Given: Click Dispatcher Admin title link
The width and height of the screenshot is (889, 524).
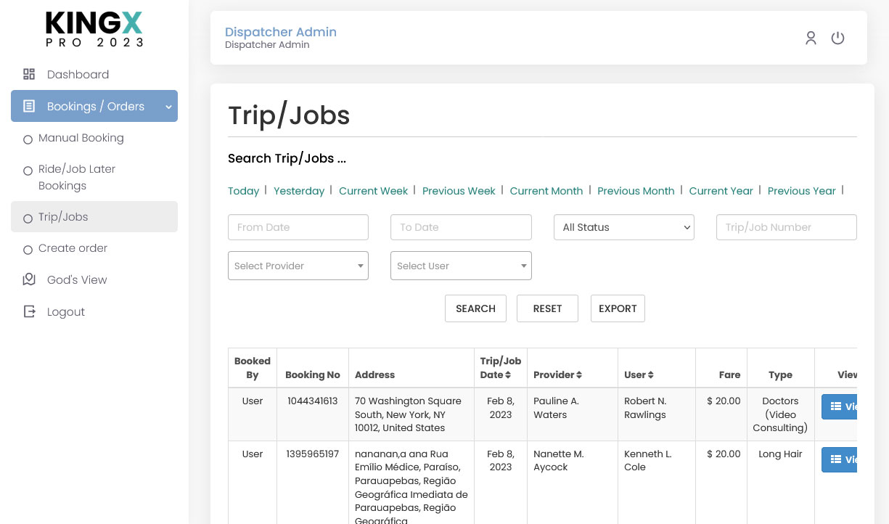Looking at the screenshot, I should click(x=281, y=32).
